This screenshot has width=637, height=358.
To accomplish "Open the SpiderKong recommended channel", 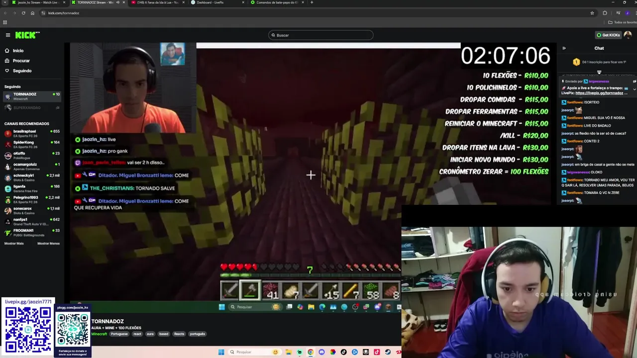I will click(32, 144).
